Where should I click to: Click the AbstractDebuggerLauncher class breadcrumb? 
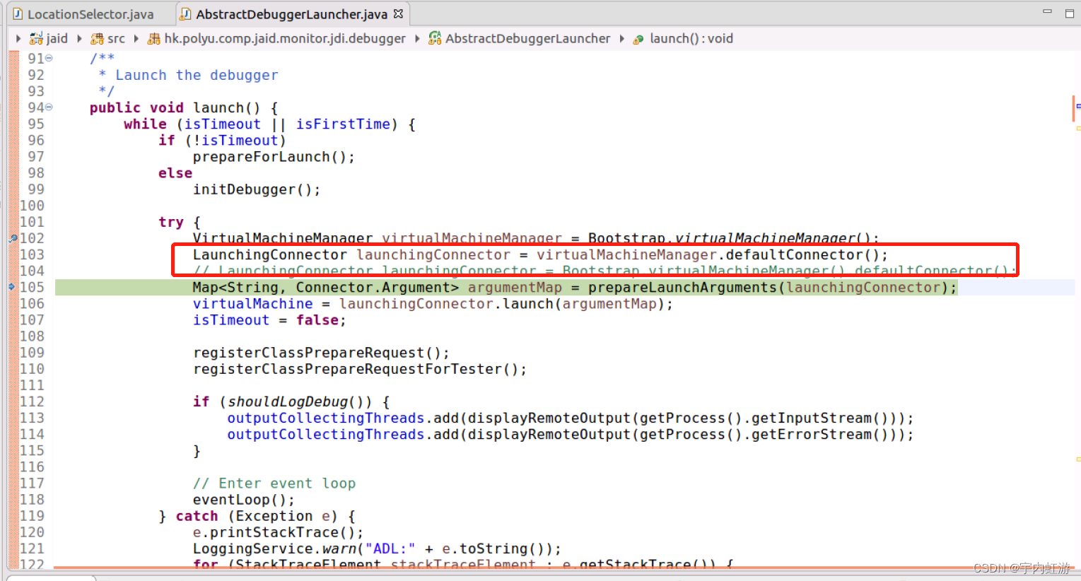point(527,38)
